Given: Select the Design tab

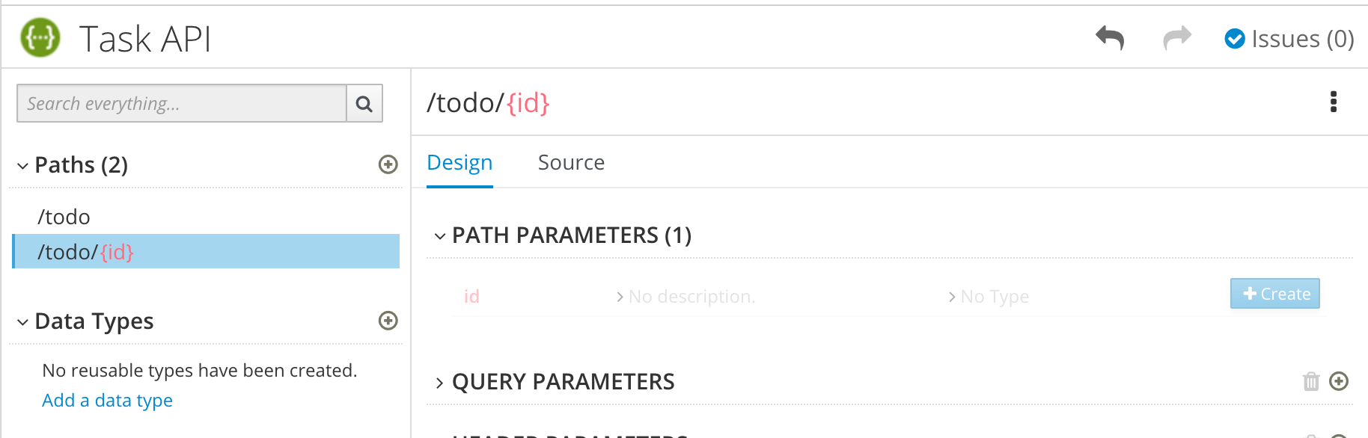Looking at the screenshot, I should [459, 162].
